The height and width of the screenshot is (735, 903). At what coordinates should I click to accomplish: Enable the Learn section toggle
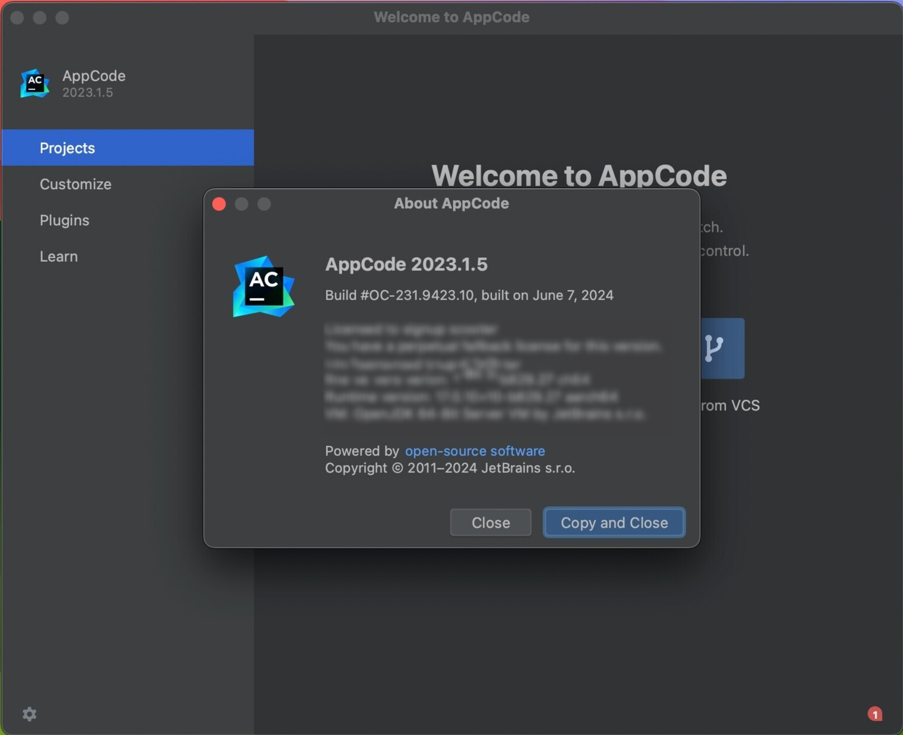[x=58, y=256]
